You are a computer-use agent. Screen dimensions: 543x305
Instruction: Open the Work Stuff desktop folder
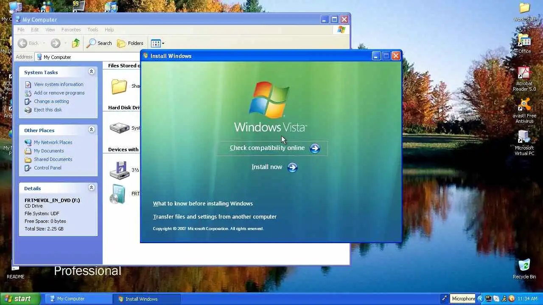pos(524,12)
